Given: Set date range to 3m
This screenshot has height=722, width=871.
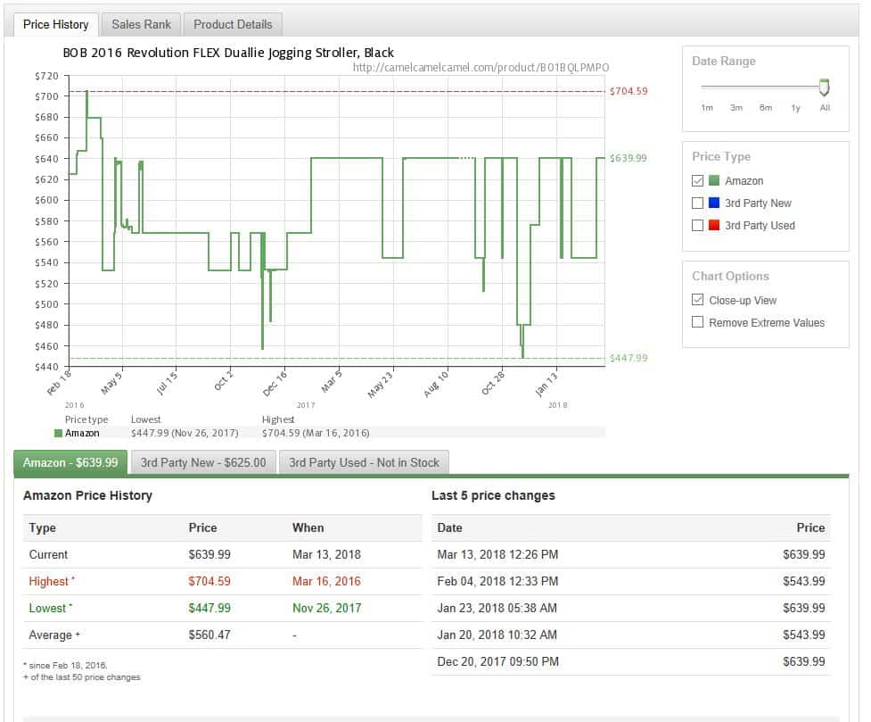Looking at the screenshot, I should pos(736,107).
